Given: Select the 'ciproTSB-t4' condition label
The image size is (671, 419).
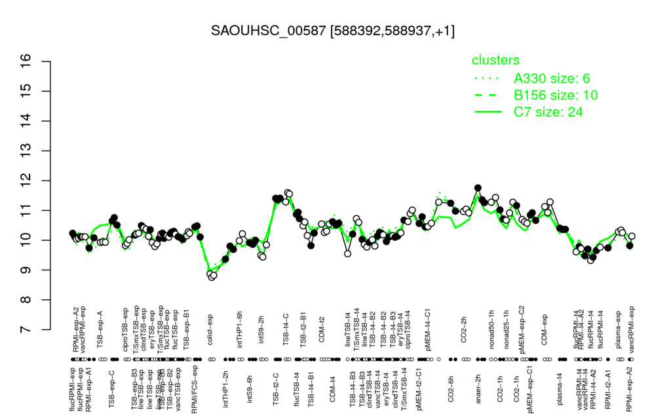Looking at the screenshot, I should pyautogui.click(x=408, y=331).
